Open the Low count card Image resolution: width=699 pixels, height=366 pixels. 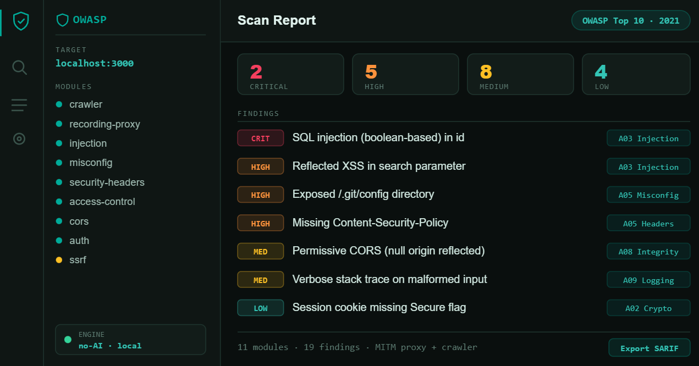point(636,74)
